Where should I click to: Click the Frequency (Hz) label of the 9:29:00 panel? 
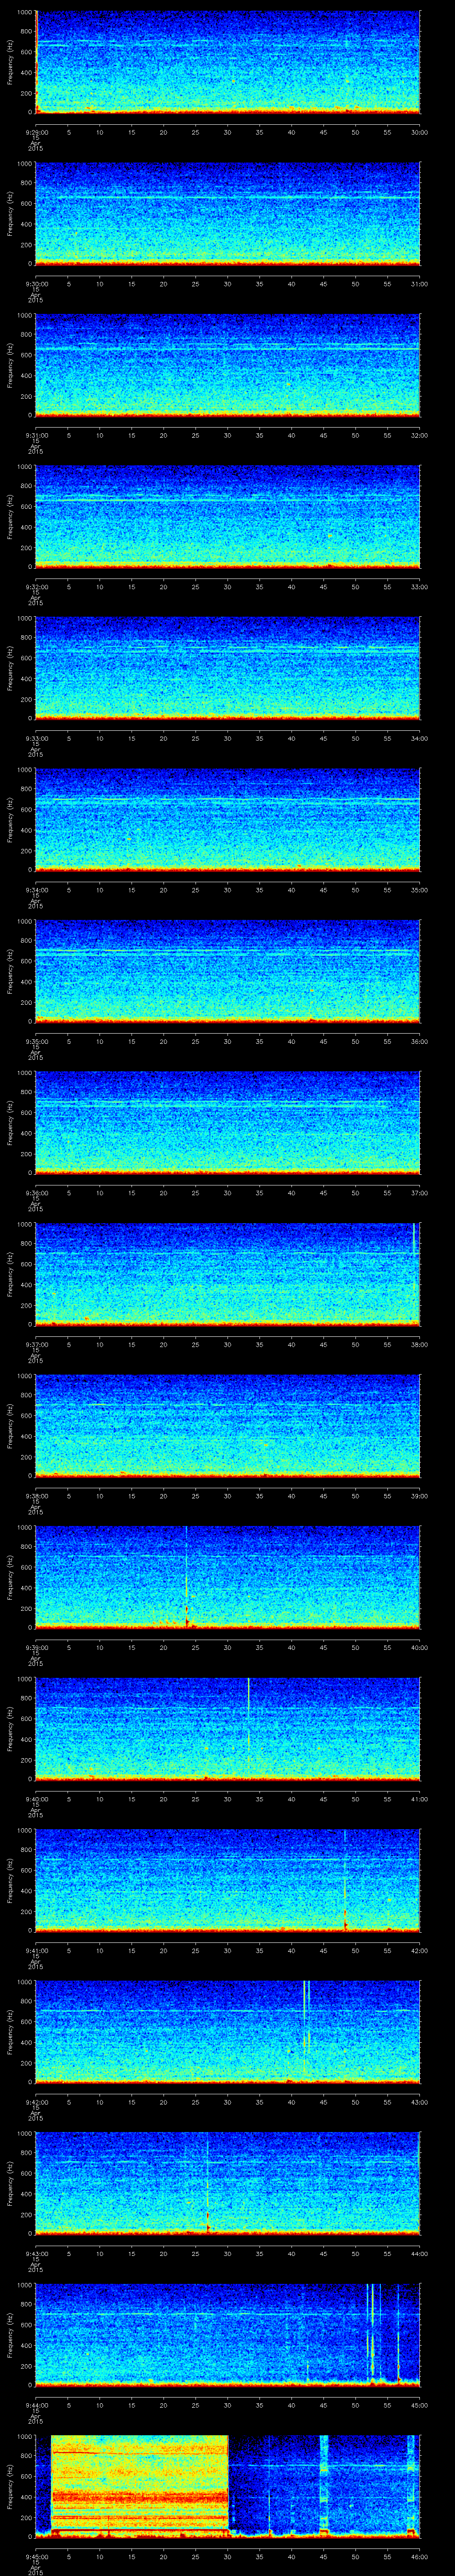pos(10,62)
